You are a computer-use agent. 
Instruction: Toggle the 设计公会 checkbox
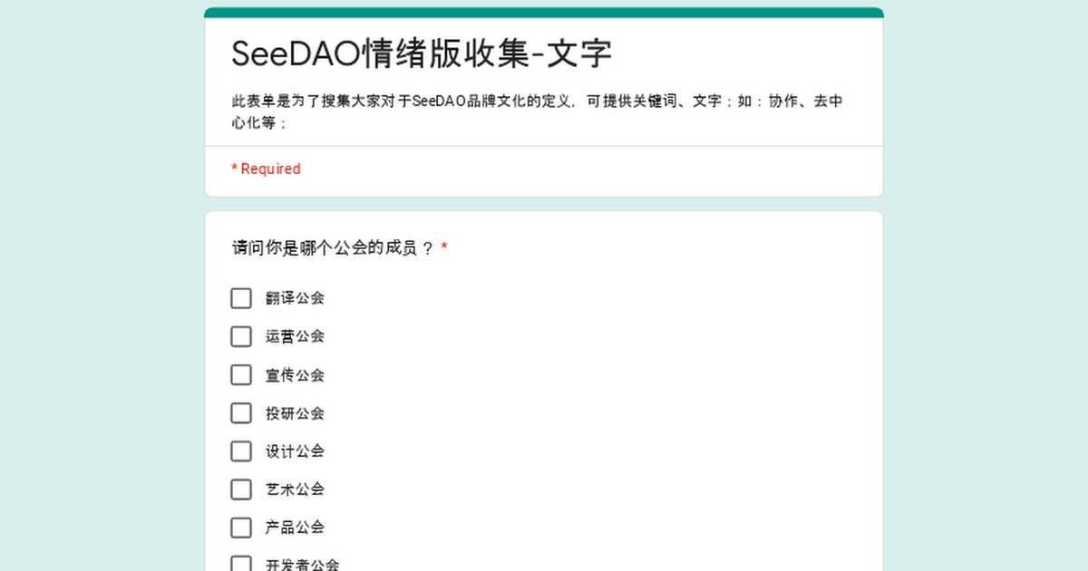coord(241,451)
